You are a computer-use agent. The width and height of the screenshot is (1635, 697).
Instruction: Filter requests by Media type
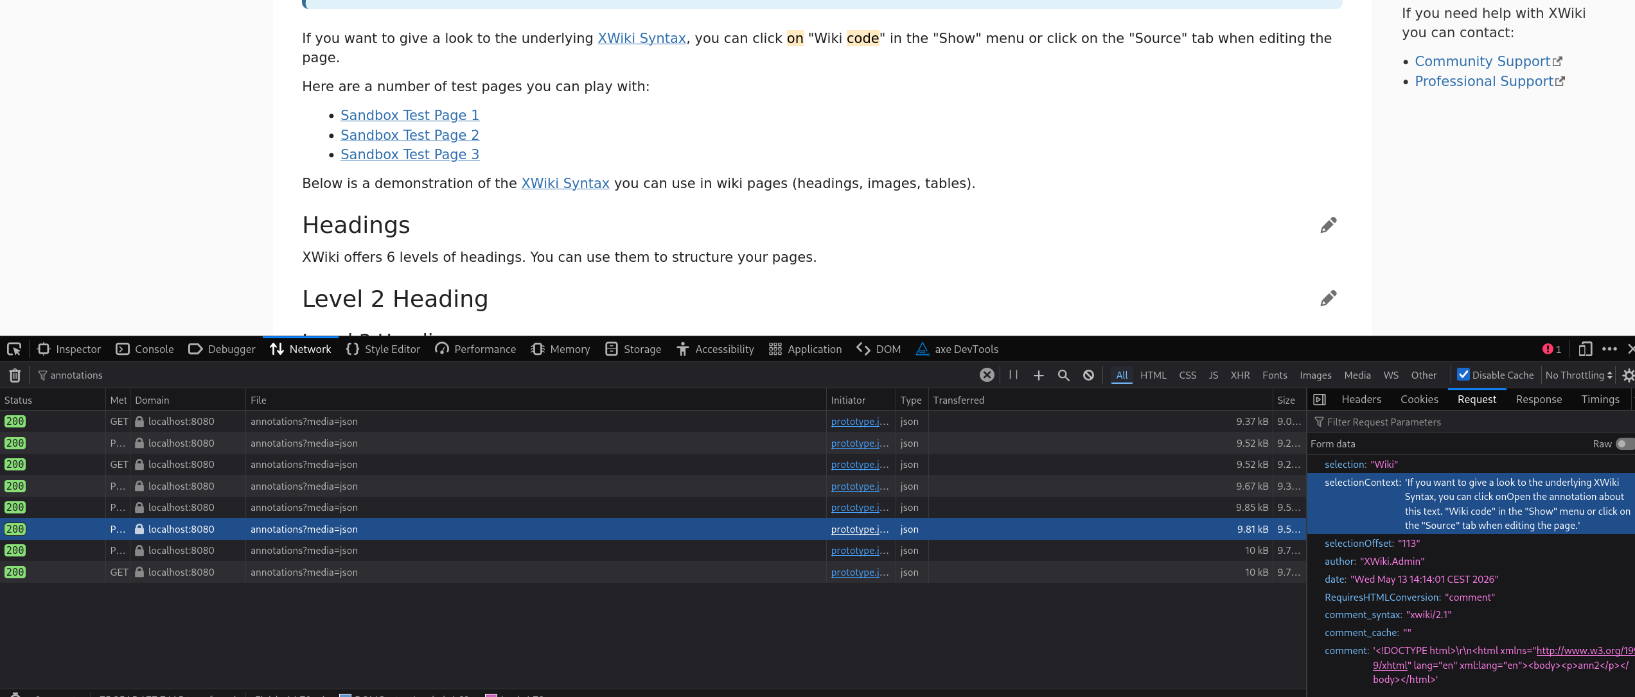tap(1357, 375)
